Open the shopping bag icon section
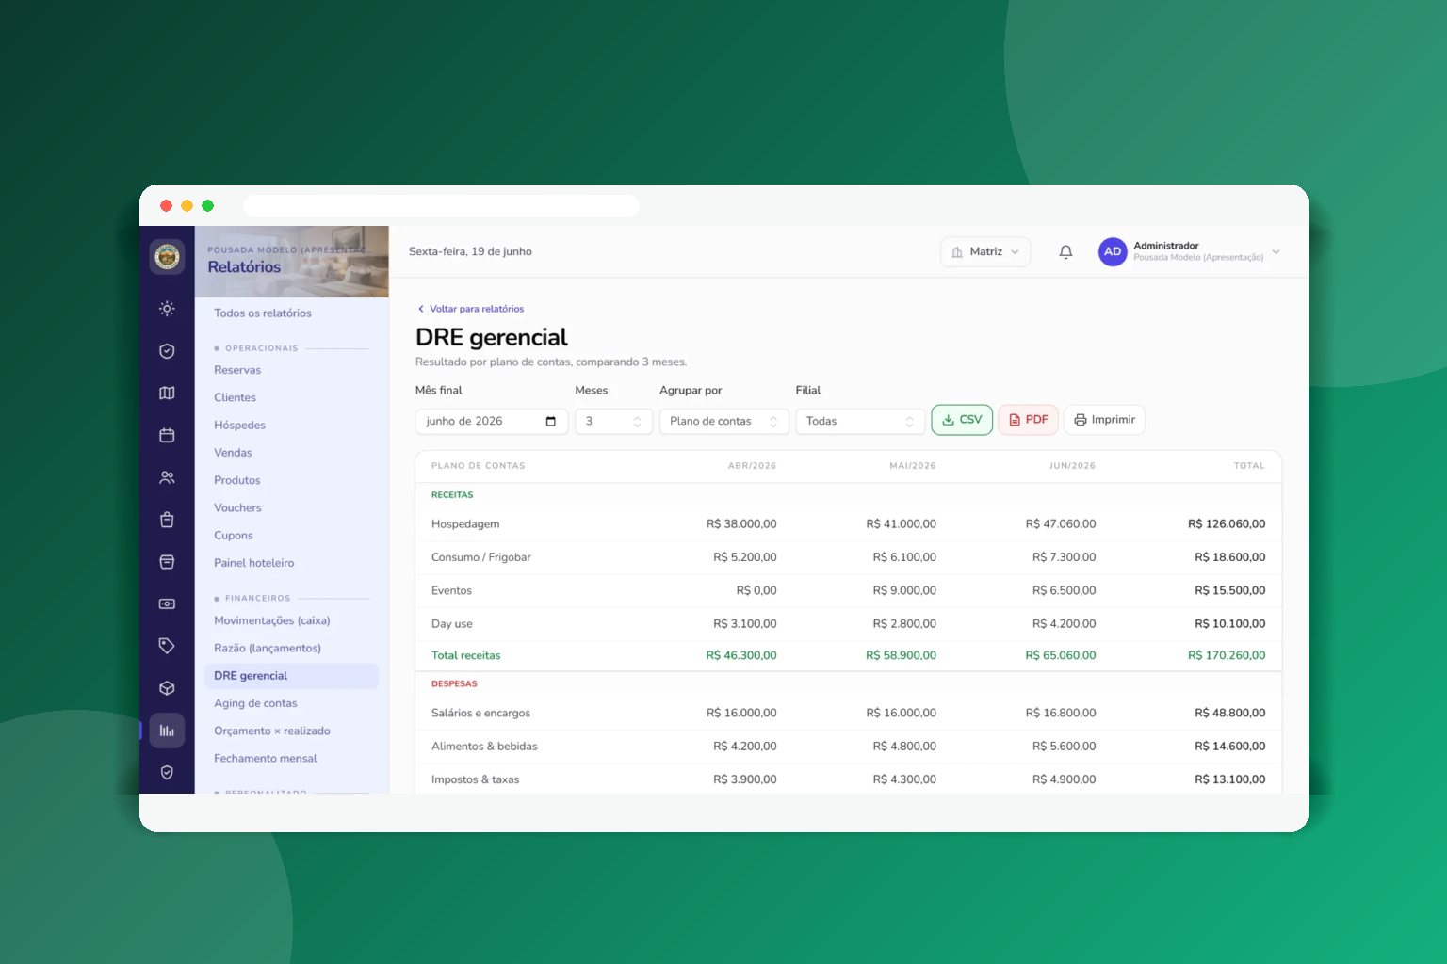1447x964 pixels. click(x=167, y=520)
